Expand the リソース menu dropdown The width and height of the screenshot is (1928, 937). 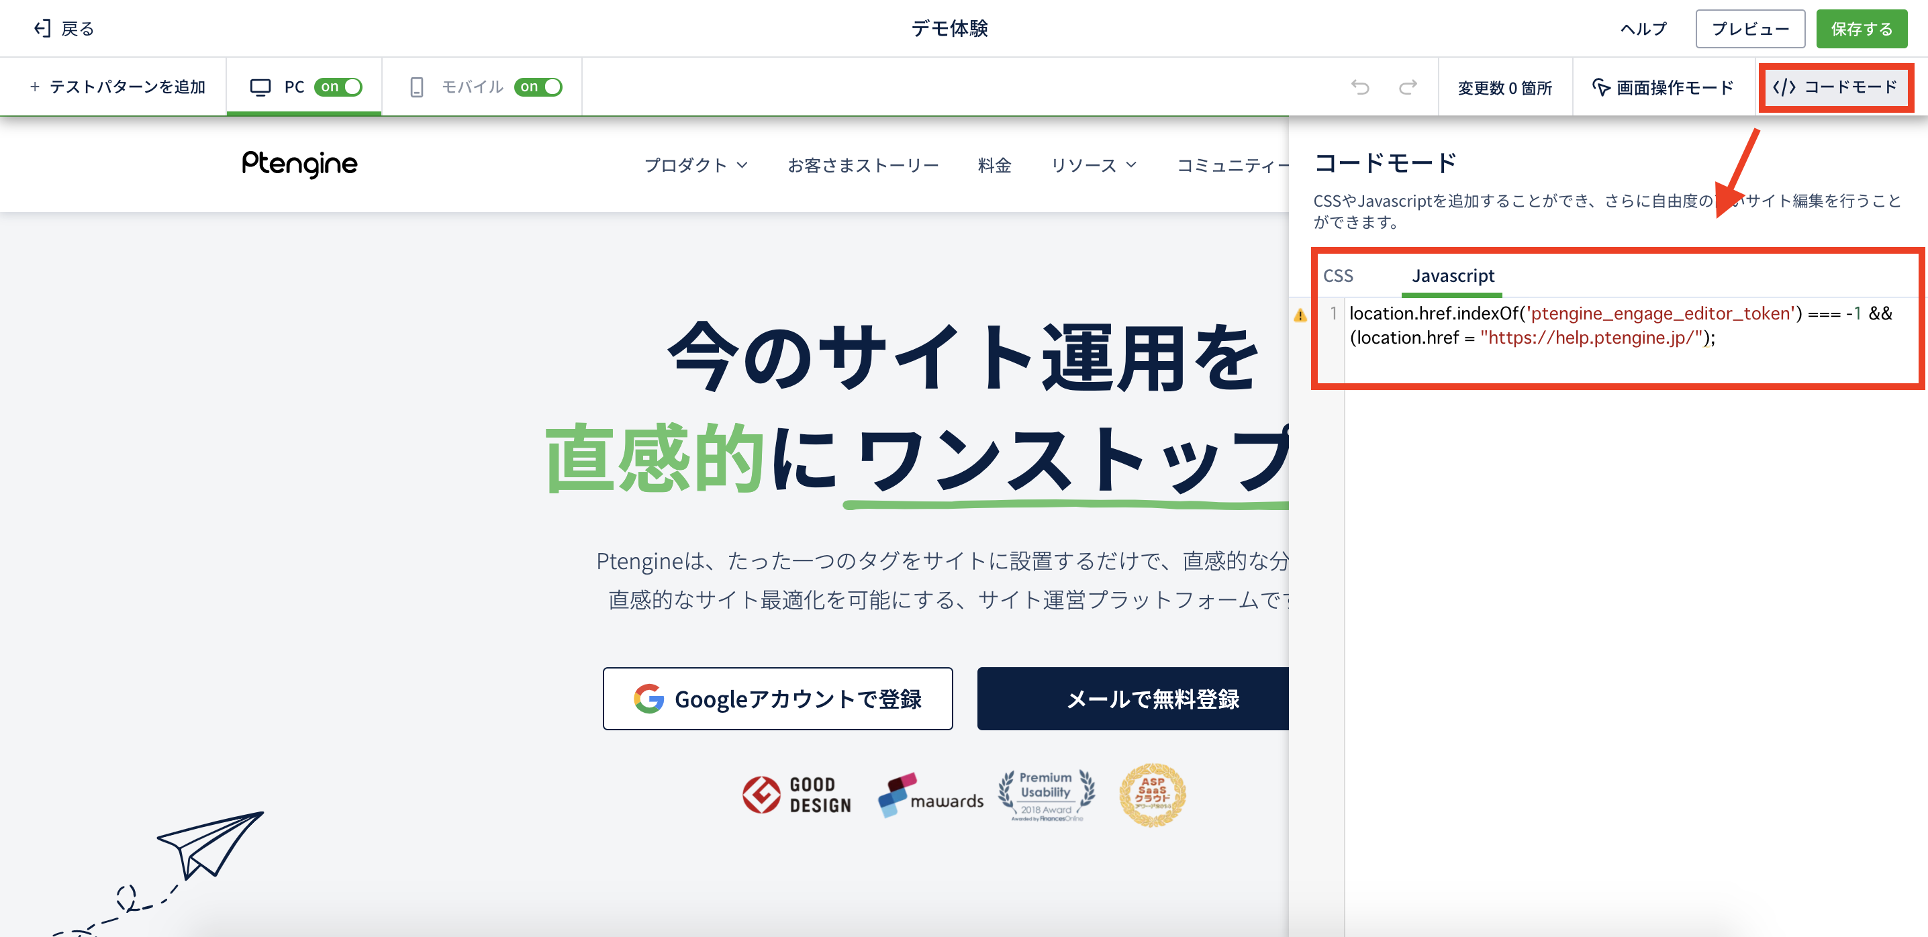click(x=1094, y=165)
